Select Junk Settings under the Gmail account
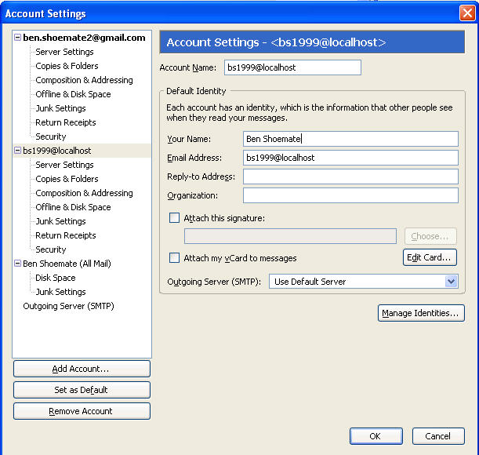The image size is (479, 455). click(x=60, y=108)
